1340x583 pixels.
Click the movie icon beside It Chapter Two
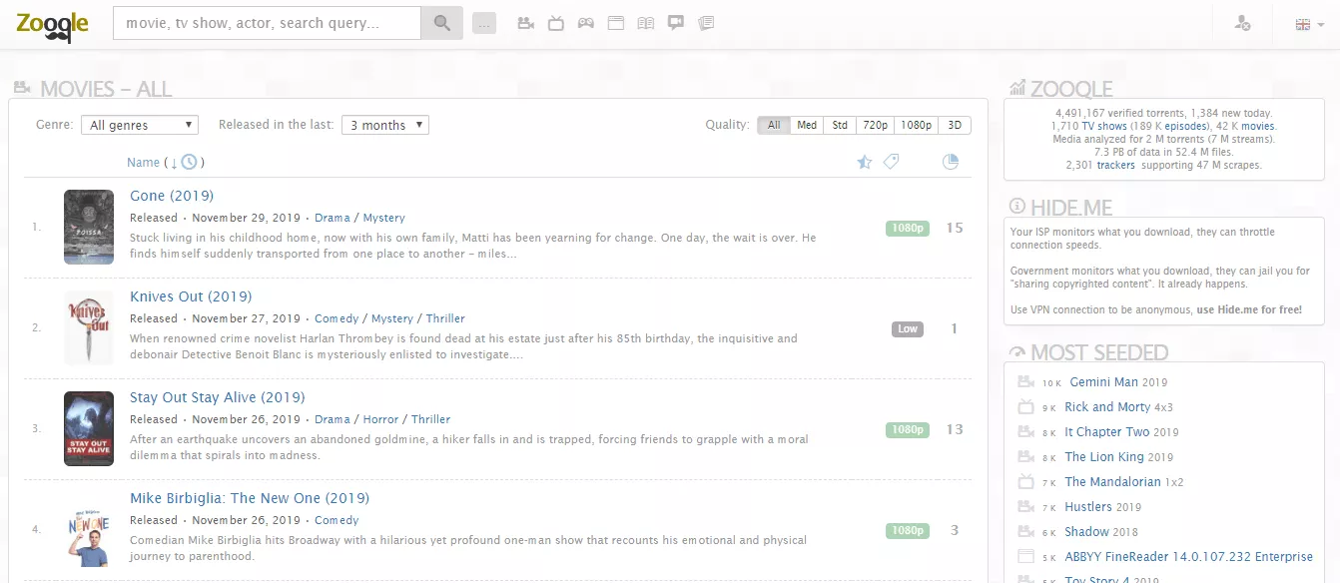pyautogui.click(x=1025, y=432)
